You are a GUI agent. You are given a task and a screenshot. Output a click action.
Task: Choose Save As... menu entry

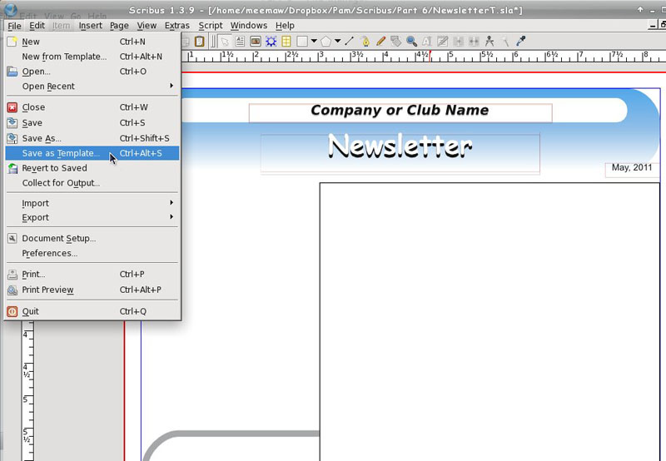(x=92, y=138)
